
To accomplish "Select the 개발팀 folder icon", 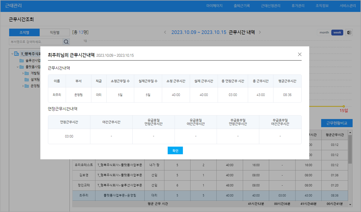I will (27, 73).
